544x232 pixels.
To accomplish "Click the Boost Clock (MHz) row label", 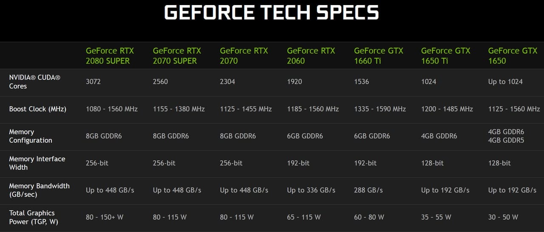I will 38,109.
